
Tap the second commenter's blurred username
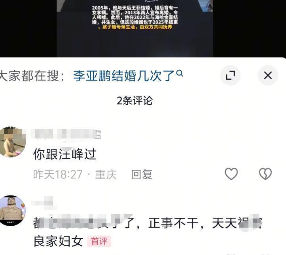pos(44,203)
